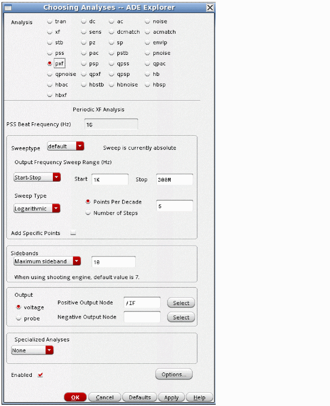Choose the stb analysis radio button
The image size is (330, 406).
(x=50, y=43)
